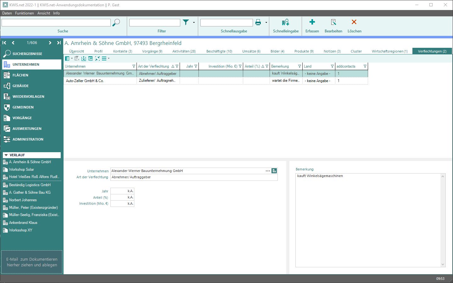Click the Bearbeiten edit icon

click(x=333, y=22)
